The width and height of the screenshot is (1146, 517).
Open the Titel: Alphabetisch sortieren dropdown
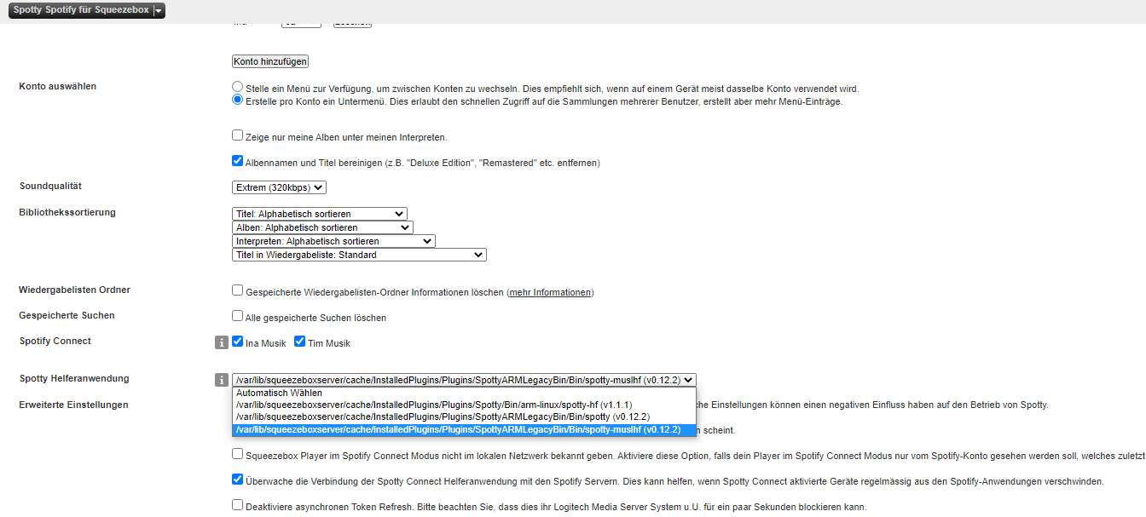pyautogui.click(x=320, y=214)
